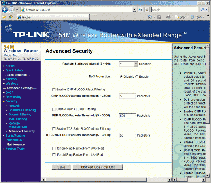
Task: Check Ignore Ping Packet From WAN Port
Action: click(x=54, y=149)
